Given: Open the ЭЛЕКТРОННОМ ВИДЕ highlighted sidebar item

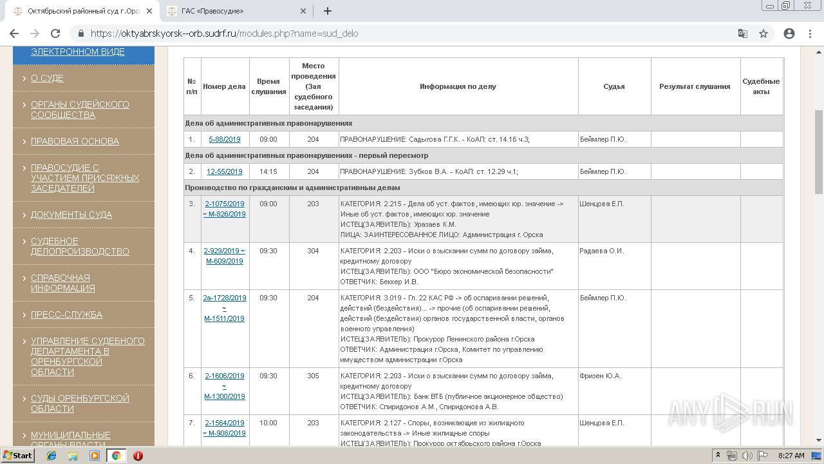Looking at the screenshot, I should click(x=78, y=52).
